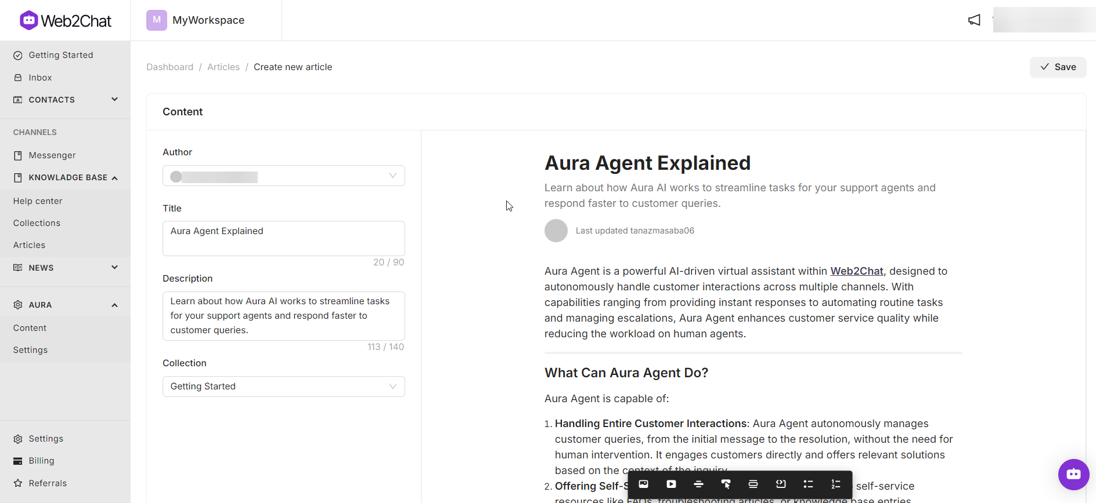Open the Web2Chat chat widget bubble

pyautogui.click(x=1073, y=474)
